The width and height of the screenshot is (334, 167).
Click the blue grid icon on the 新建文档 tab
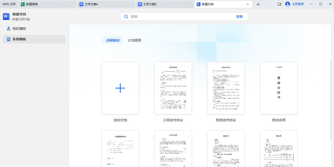tap(198, 4)
